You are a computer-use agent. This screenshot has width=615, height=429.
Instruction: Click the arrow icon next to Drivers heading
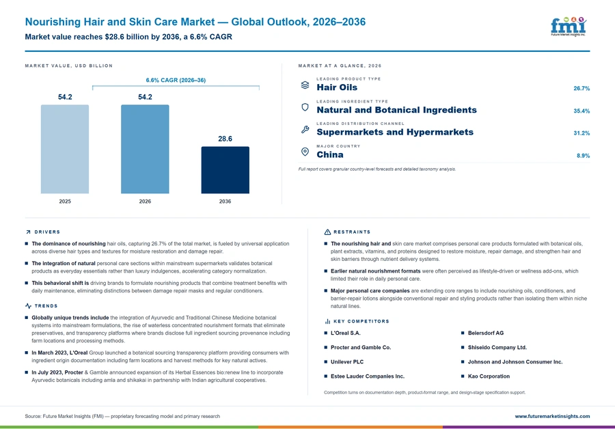(28, 232)
